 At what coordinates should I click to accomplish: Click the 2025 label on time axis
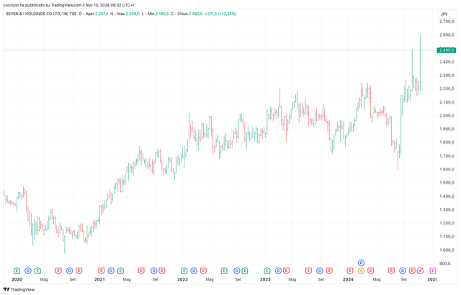pyautogui.click(x=431, y=279)
